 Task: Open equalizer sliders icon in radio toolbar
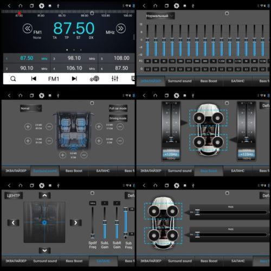pyautogui.click(x=115, y=79)
